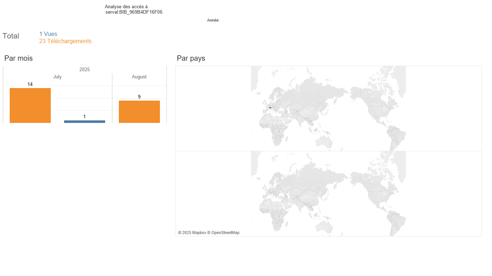
Task: Click the orange August bar labeled 9
Action: pos(139,112)
